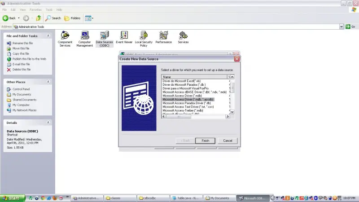Open Search pane in Explorer
The width and height of the screenshot is (359, 202).
click(x=53, y=18)
